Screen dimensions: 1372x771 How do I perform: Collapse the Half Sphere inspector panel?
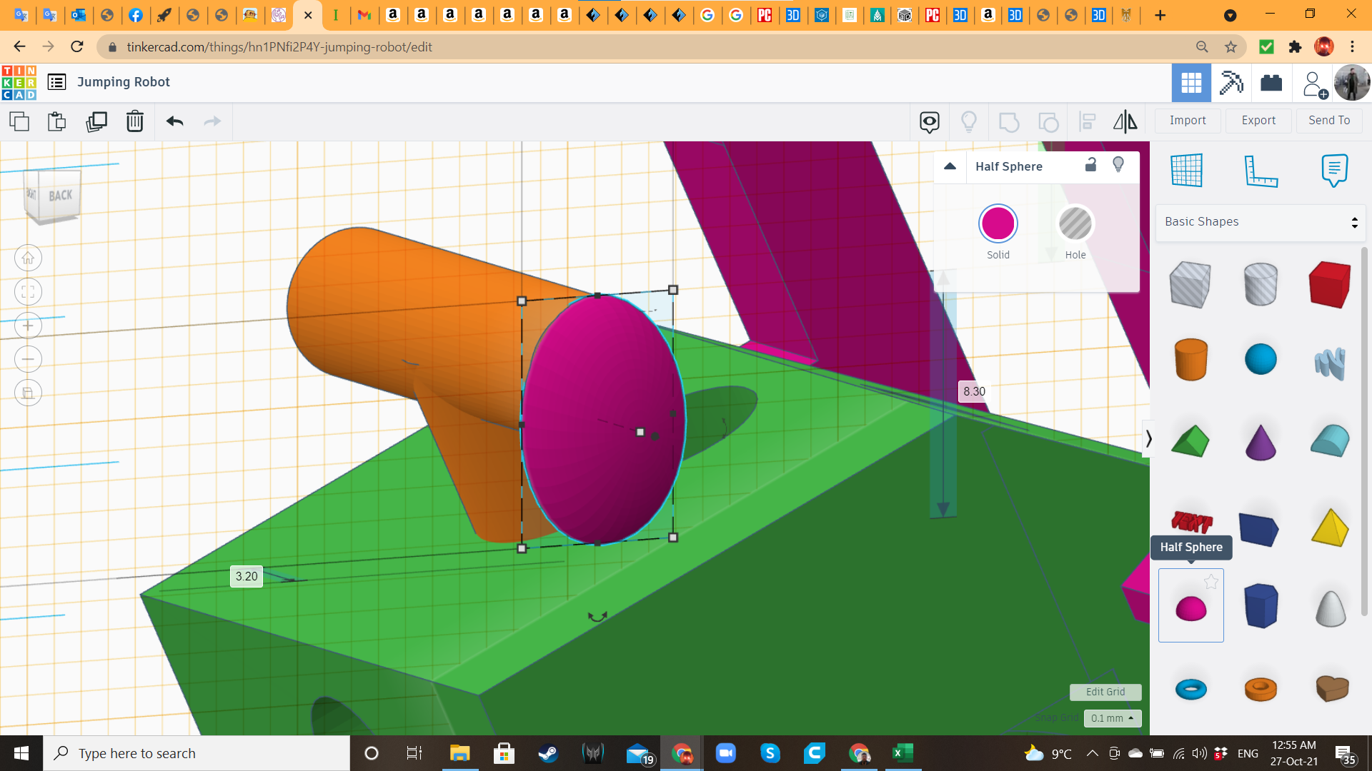950,166
